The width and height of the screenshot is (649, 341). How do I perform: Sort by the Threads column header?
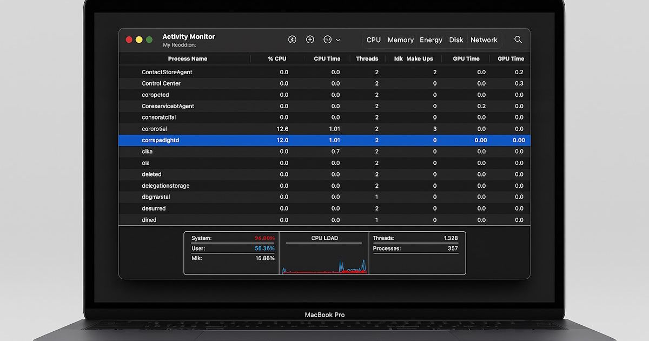[367, 58]
